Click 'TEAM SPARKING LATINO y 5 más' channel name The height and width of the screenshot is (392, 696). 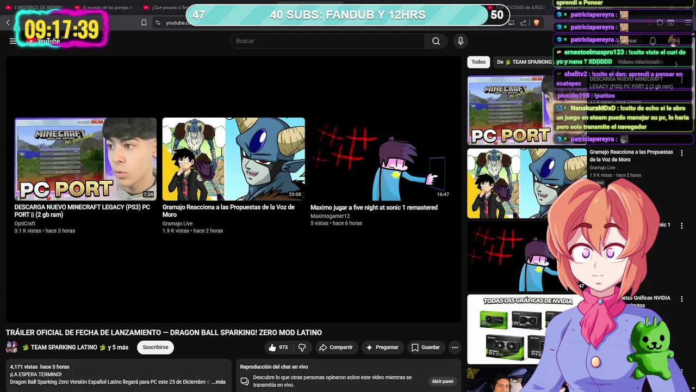click(76, 347)
